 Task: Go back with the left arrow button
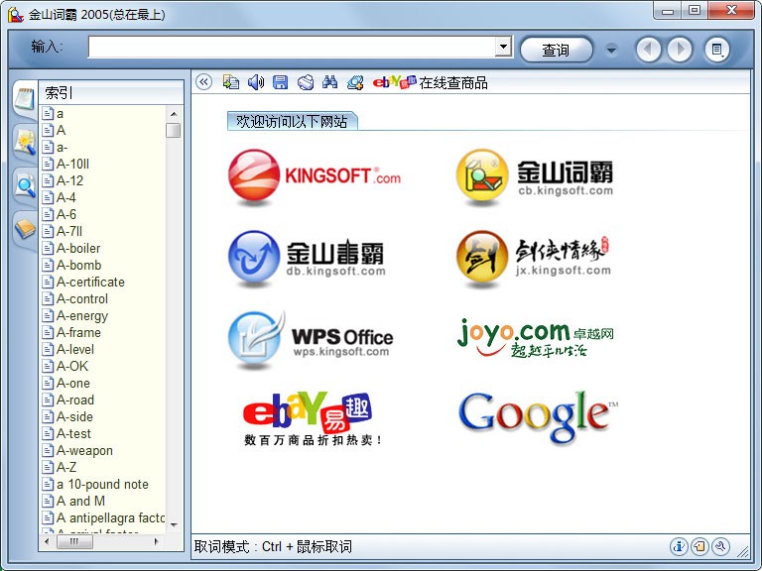(x=648, y=49)
